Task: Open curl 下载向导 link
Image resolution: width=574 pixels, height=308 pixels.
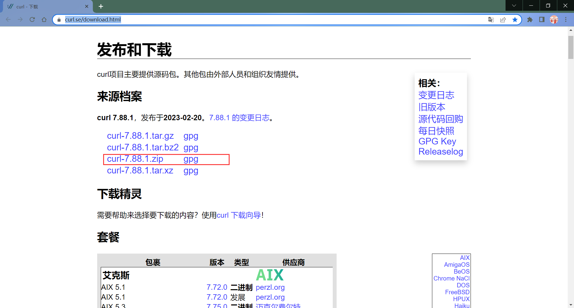Action: 239,215
